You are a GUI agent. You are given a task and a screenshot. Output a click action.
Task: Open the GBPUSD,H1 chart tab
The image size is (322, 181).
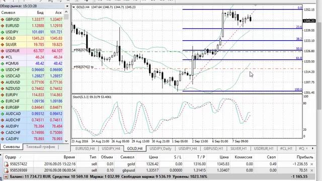(213, 148)
